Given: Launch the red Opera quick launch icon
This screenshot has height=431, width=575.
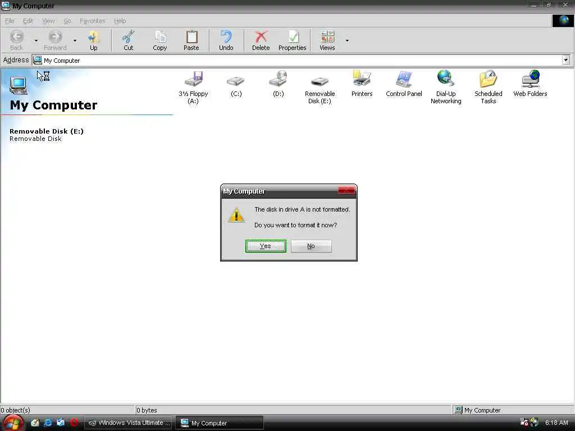Looking at the screenshot, I should [x=74, y=423].
